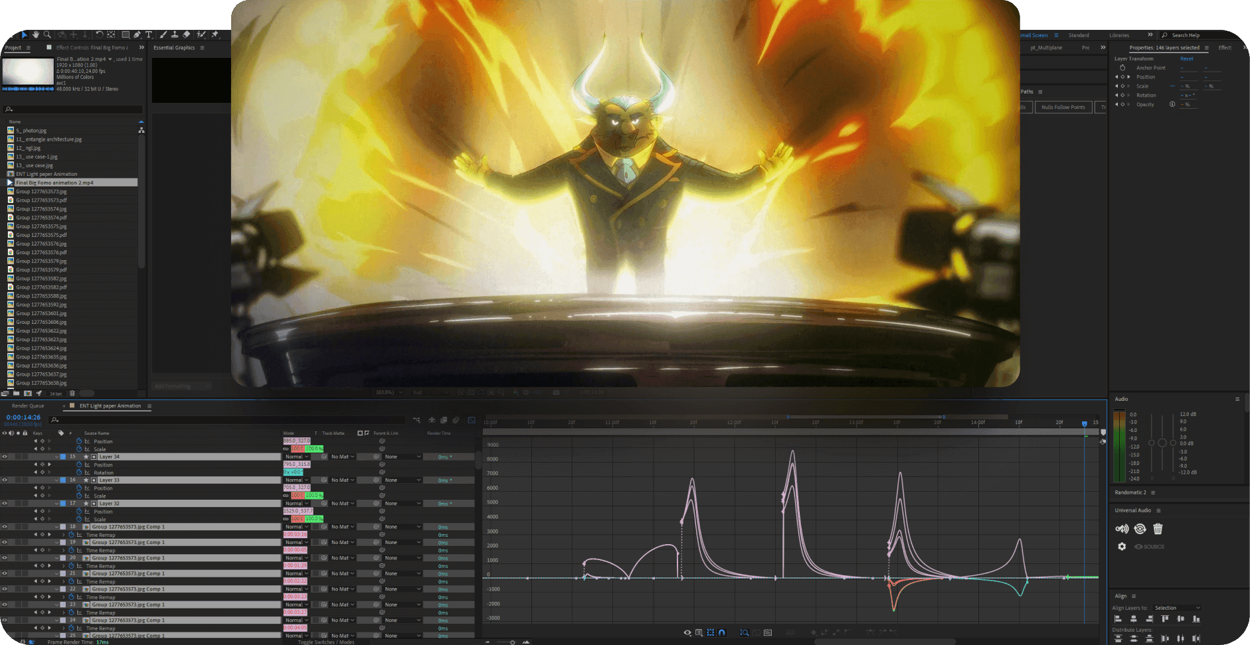The image size is (1250, 645).
Task: Select the Hand tool
Action: (x=35, y=35)
